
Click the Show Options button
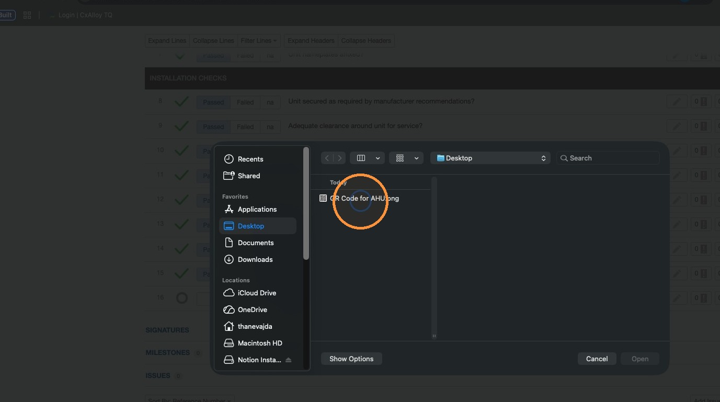(x=351, y=359)
